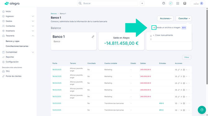Screen dimensions: 208x116
Task: Click Transferencias bancarias in 410 € row
Action: [114, 110]
